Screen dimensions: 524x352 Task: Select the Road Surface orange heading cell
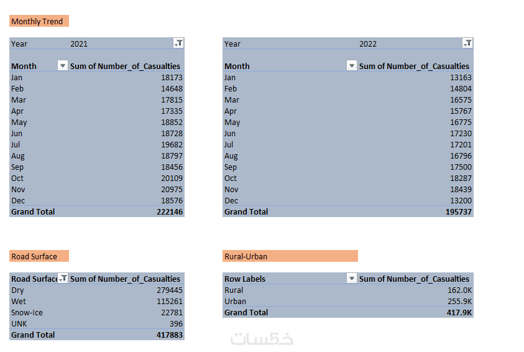click(x=39, y=256)
